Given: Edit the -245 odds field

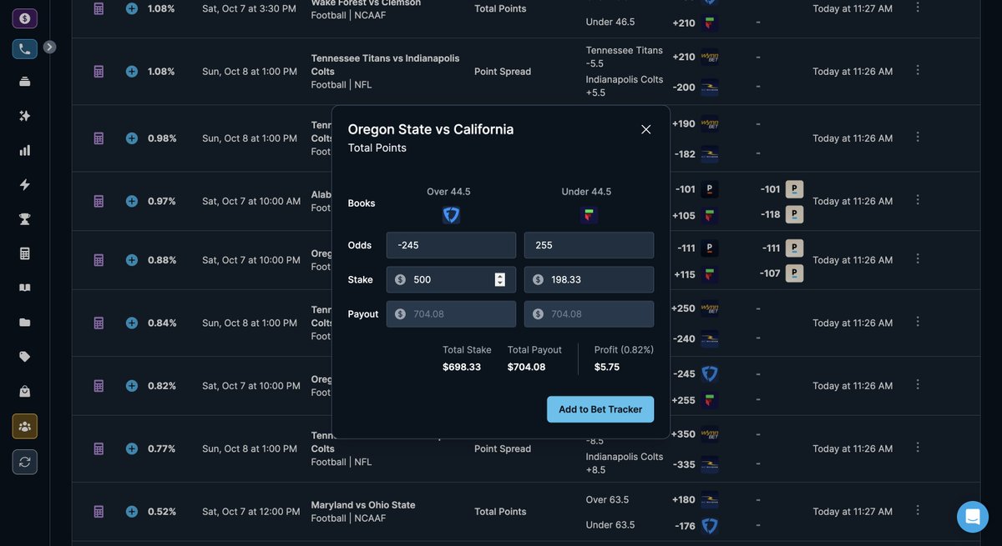Looking at the screenshot, I should pyautogui.click(x=451, y=245).
